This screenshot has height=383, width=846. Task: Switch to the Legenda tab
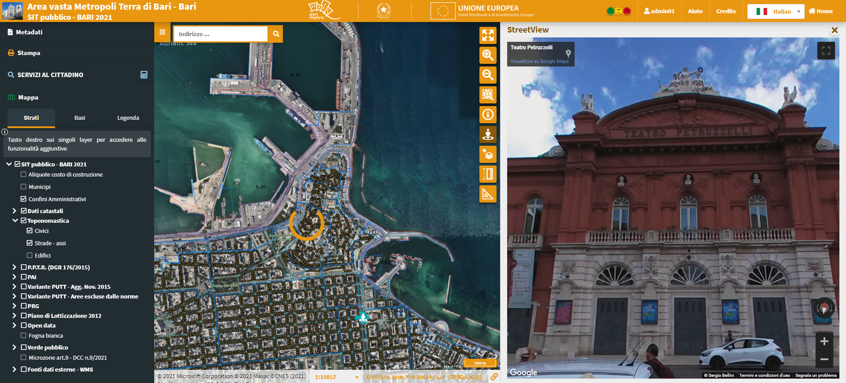pos(128,118)
